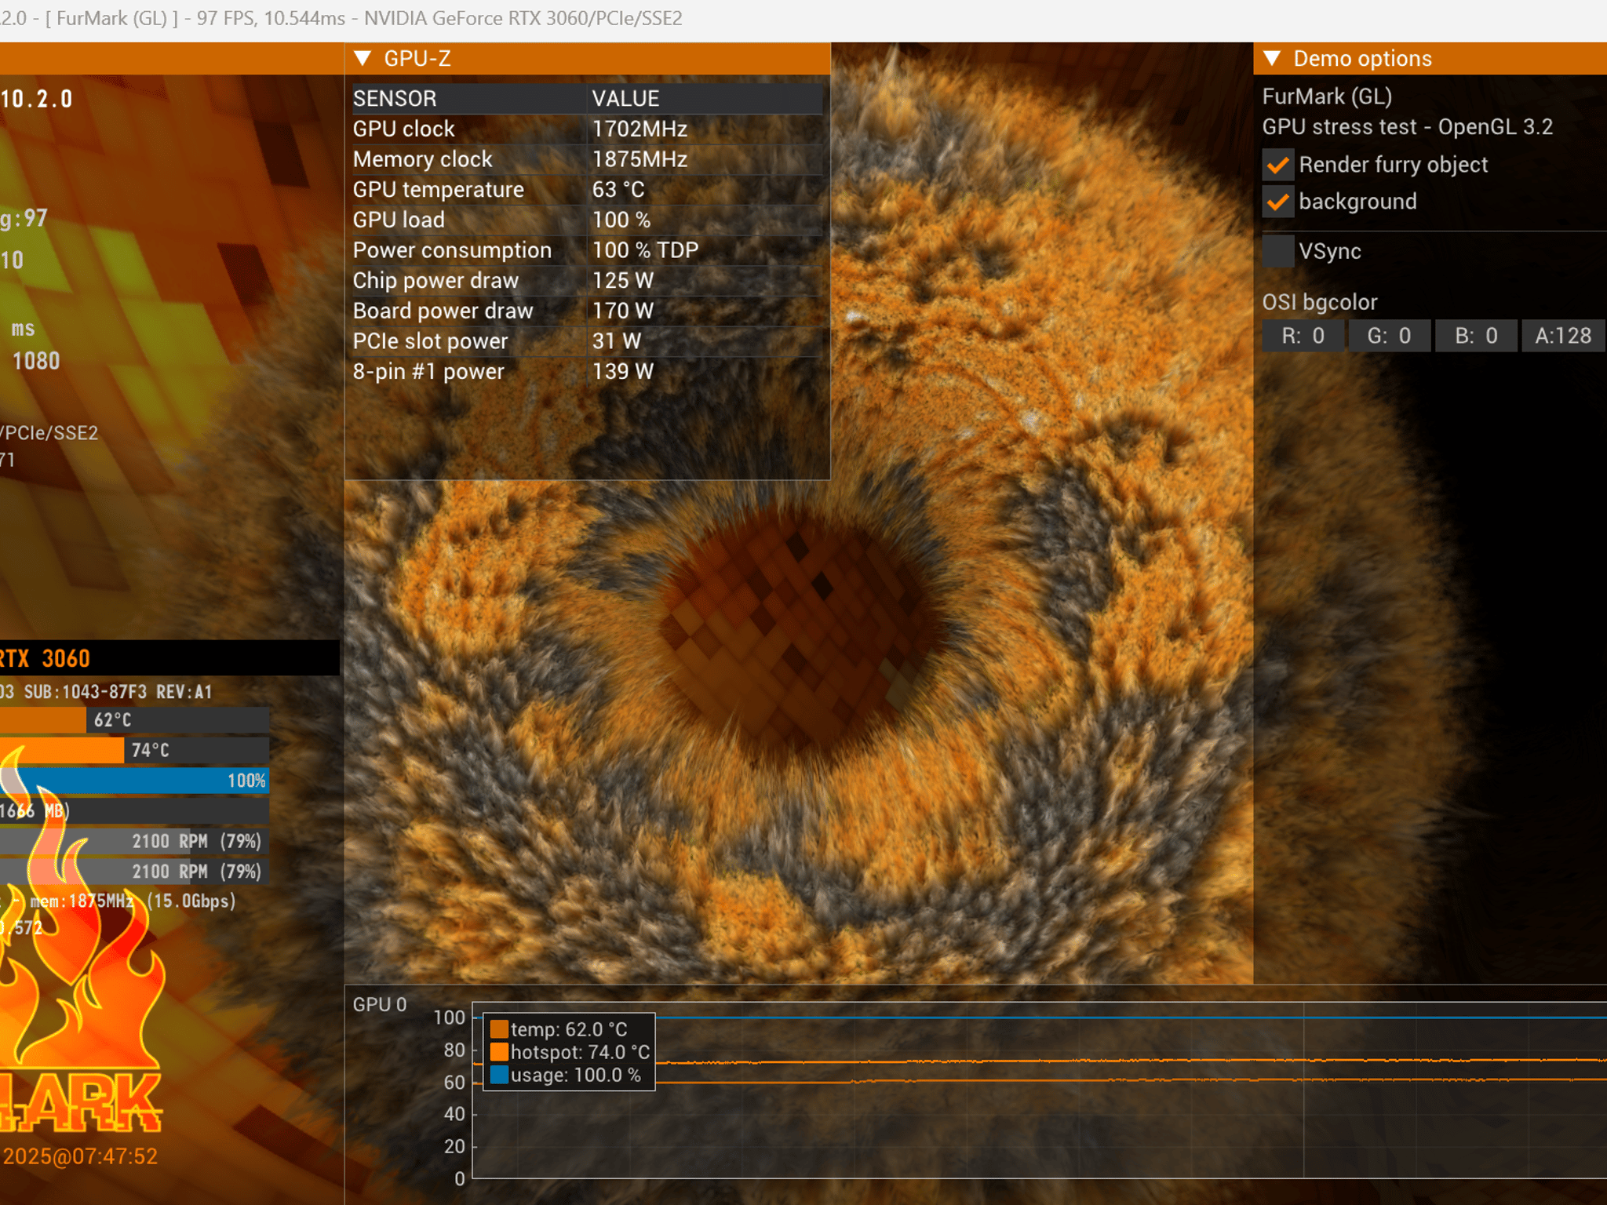Click the GPU load 100 % value
Screen dimensions: 1607x1205
[621, 220]
